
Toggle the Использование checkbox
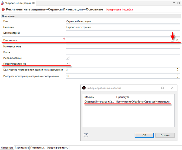(x=68, y=58)
